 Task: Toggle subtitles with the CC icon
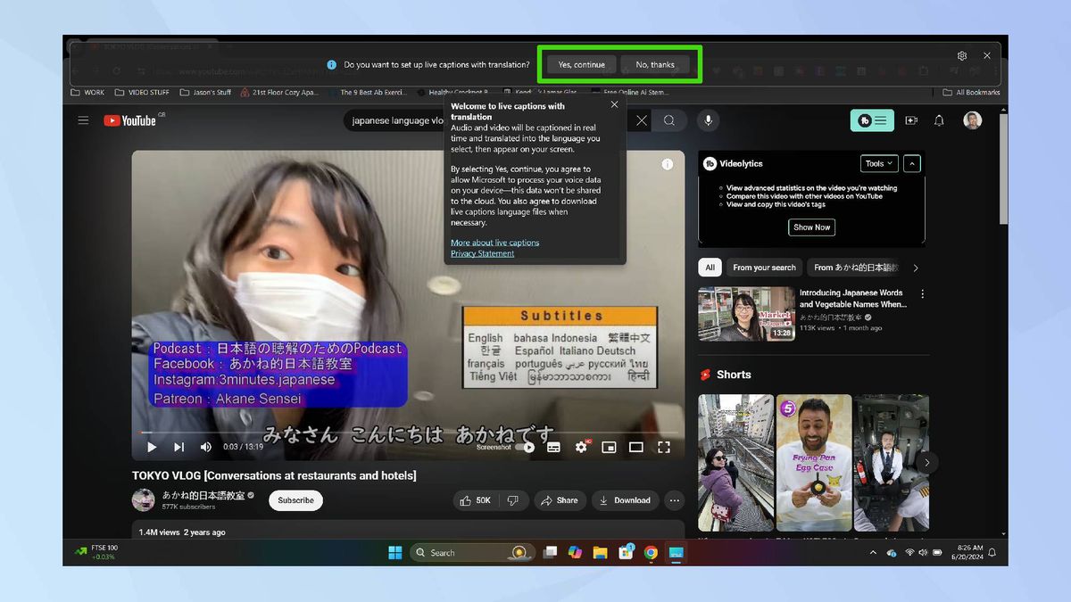coord(553,447)
